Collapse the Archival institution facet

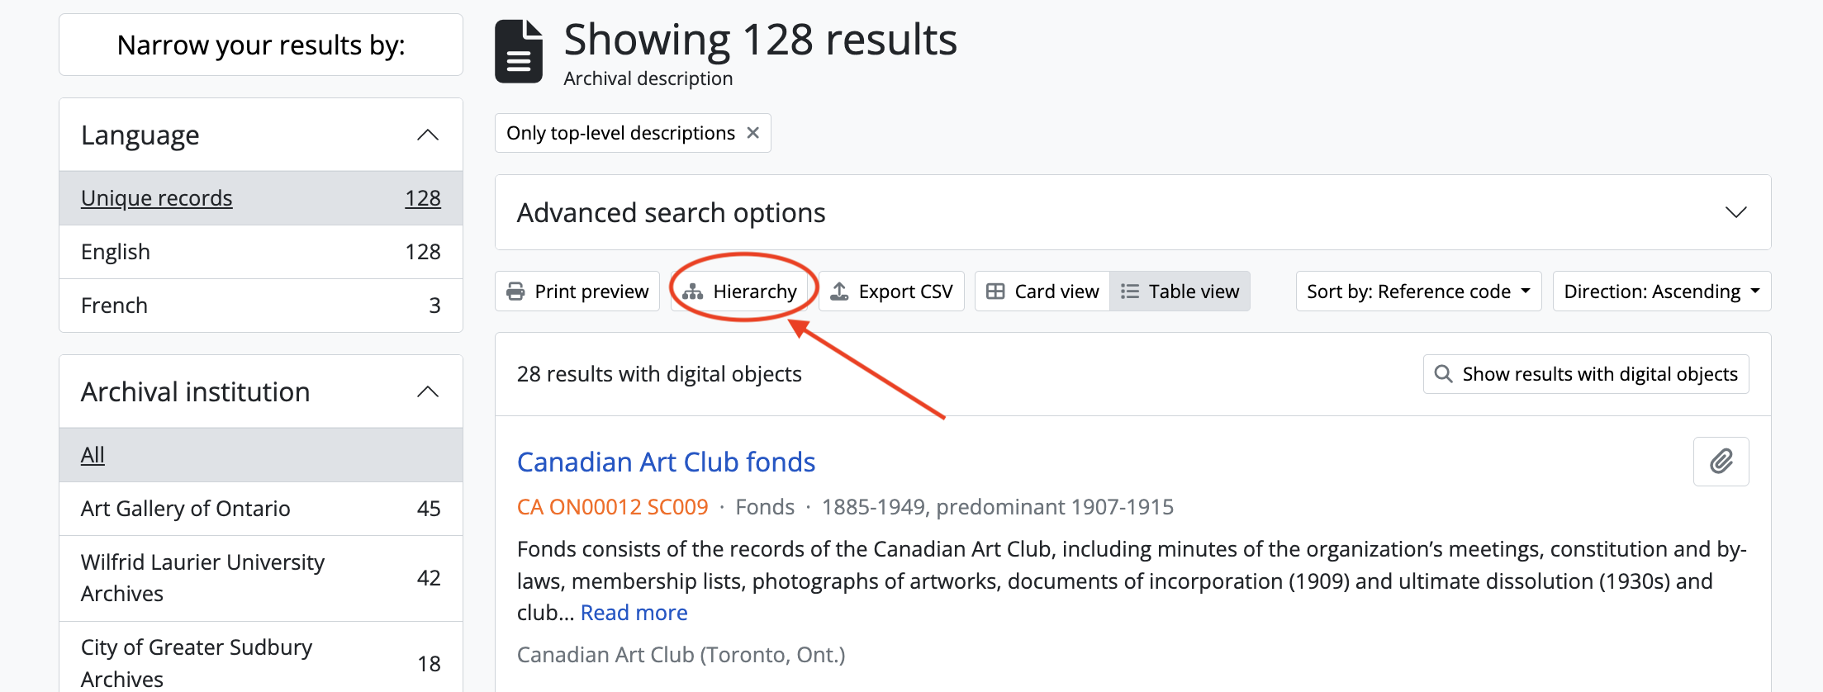[x=427, y=392]
